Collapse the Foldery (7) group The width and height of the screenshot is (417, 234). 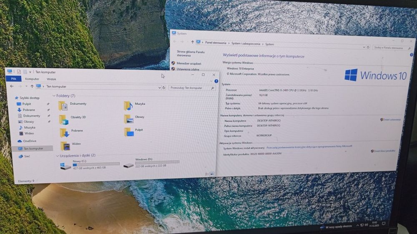(x=54, y=96)
